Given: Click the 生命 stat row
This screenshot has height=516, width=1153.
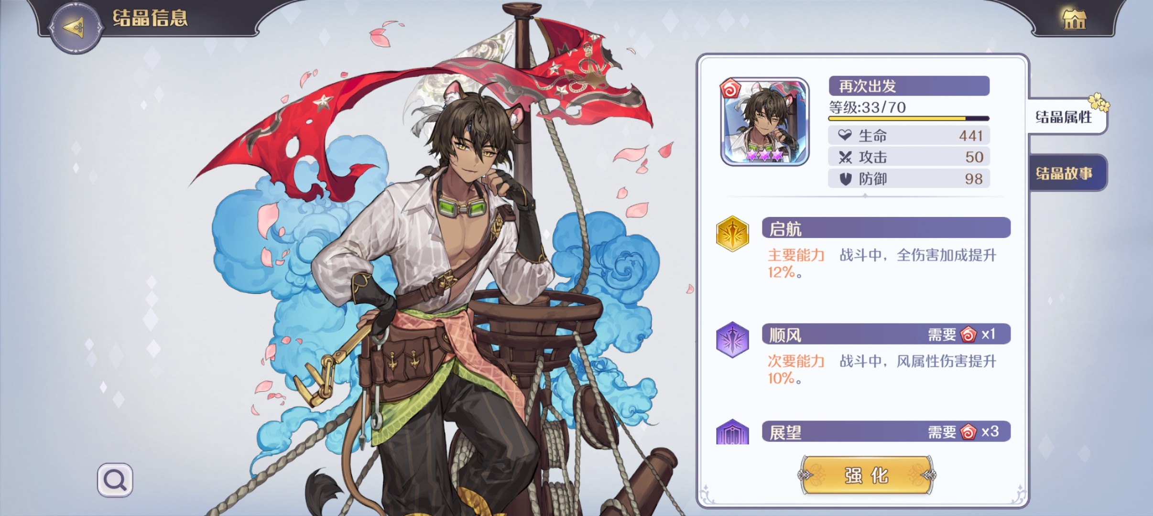Looking at the screenshot, I should tap(909, 135).
